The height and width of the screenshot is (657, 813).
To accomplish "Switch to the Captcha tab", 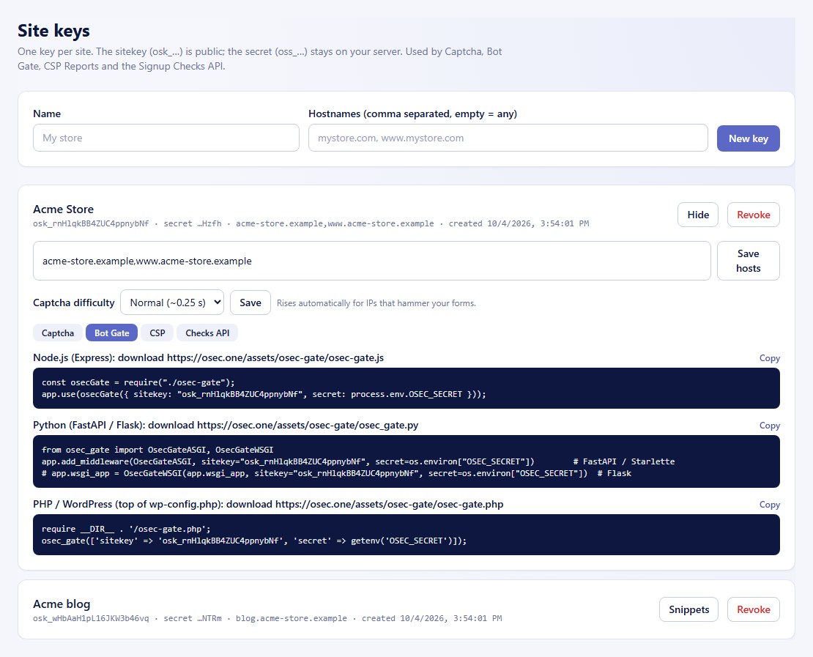I will (58, 333).
